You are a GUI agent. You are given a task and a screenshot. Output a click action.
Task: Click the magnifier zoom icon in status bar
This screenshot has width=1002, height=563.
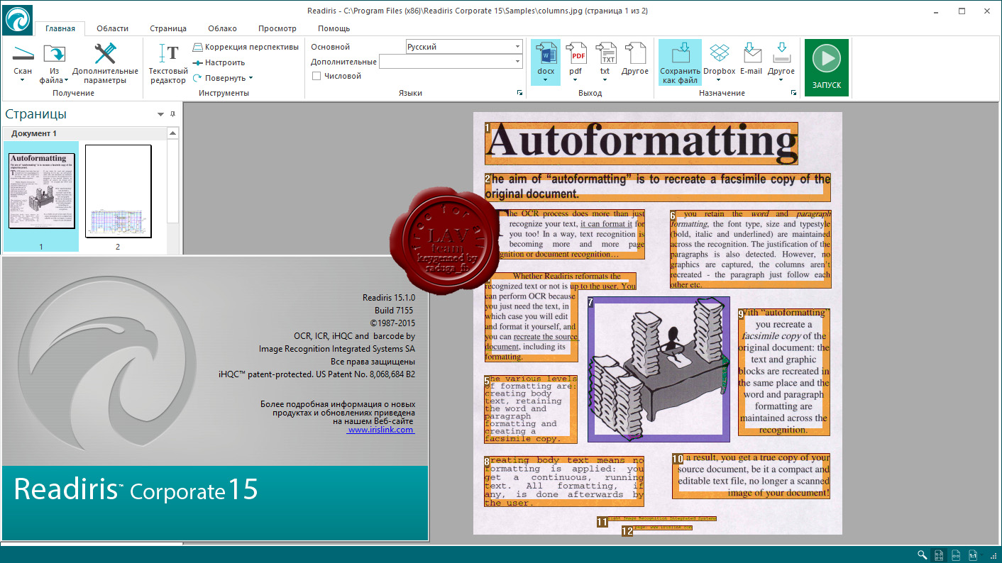tap(922, 554)
